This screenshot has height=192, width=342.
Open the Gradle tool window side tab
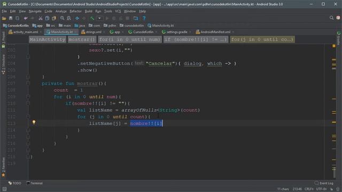pos(338,38)
